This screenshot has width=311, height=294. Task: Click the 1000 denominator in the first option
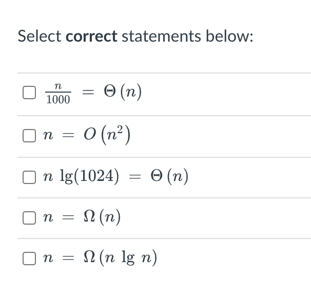coord(58,100)
